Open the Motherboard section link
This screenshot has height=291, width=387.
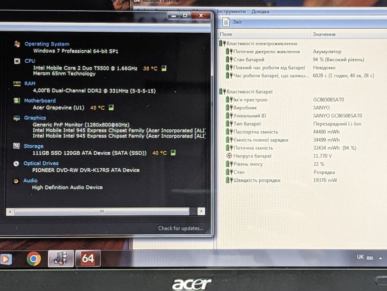[x=40, y=101]
